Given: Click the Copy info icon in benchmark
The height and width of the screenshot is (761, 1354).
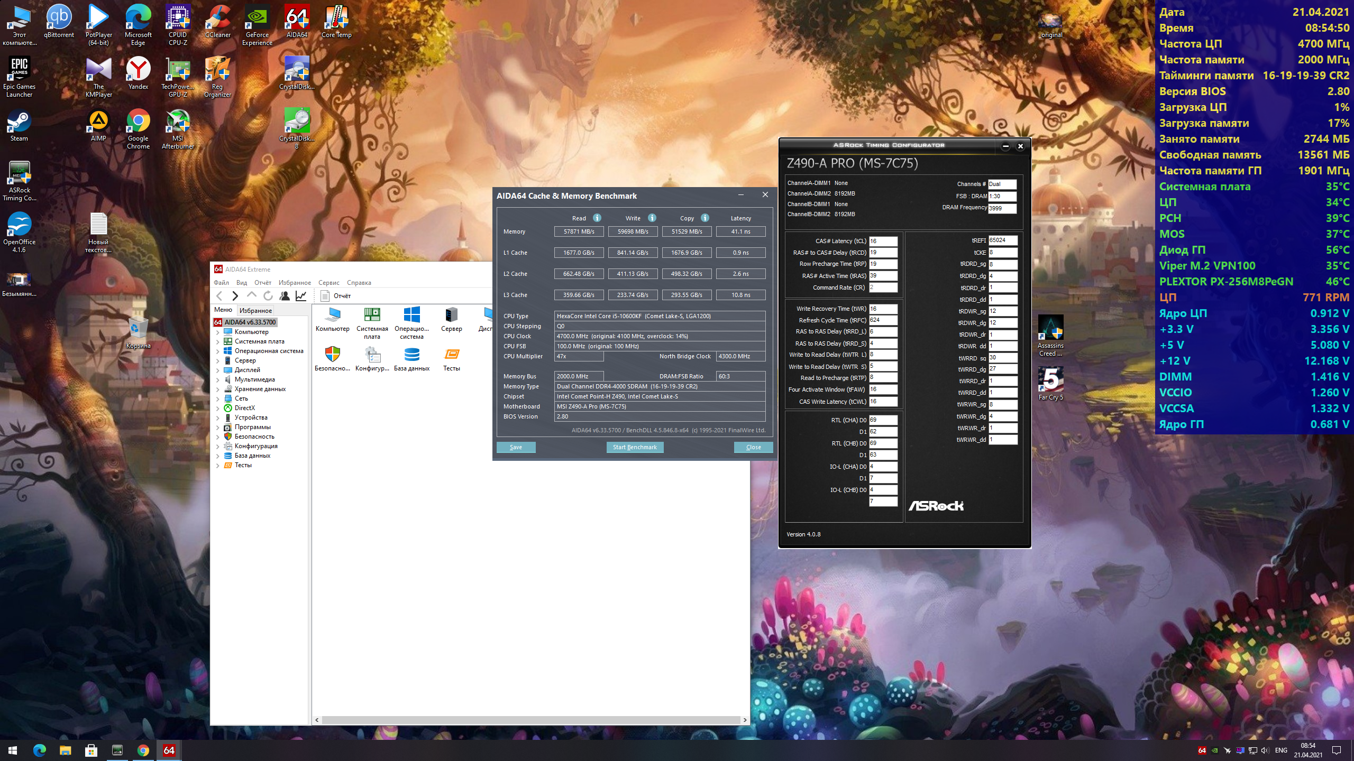Looking at the screenshot, I should pos(705,218).
